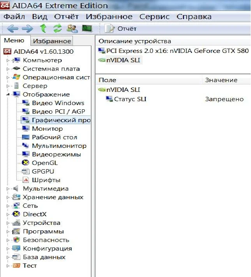Click the Сервер tower icon

(16, 86)
